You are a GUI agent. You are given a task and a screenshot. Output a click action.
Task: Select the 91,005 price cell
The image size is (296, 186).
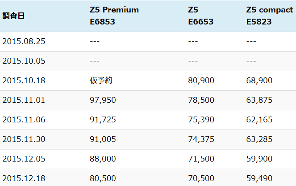pos(103,139)
